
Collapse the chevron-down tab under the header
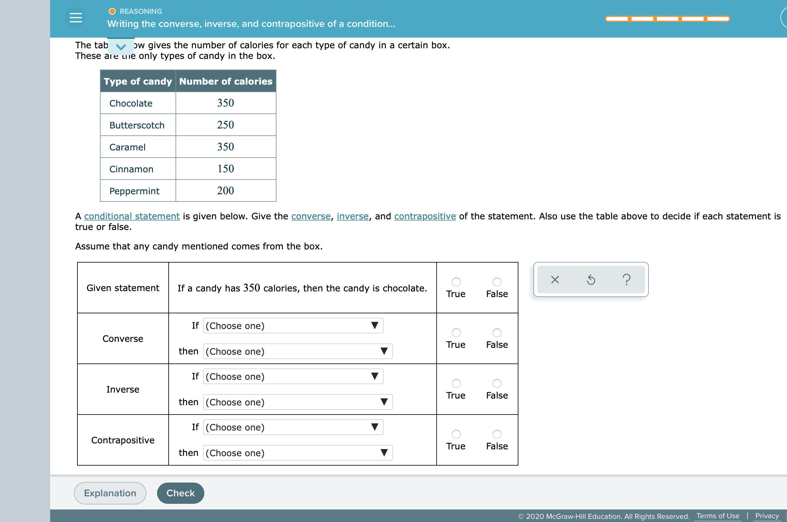(121, 47)
